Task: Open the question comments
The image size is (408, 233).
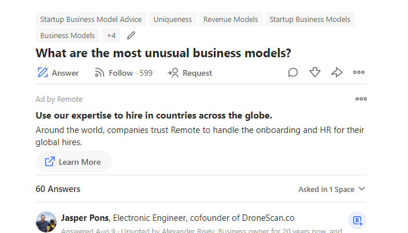Action: (293, 72)
